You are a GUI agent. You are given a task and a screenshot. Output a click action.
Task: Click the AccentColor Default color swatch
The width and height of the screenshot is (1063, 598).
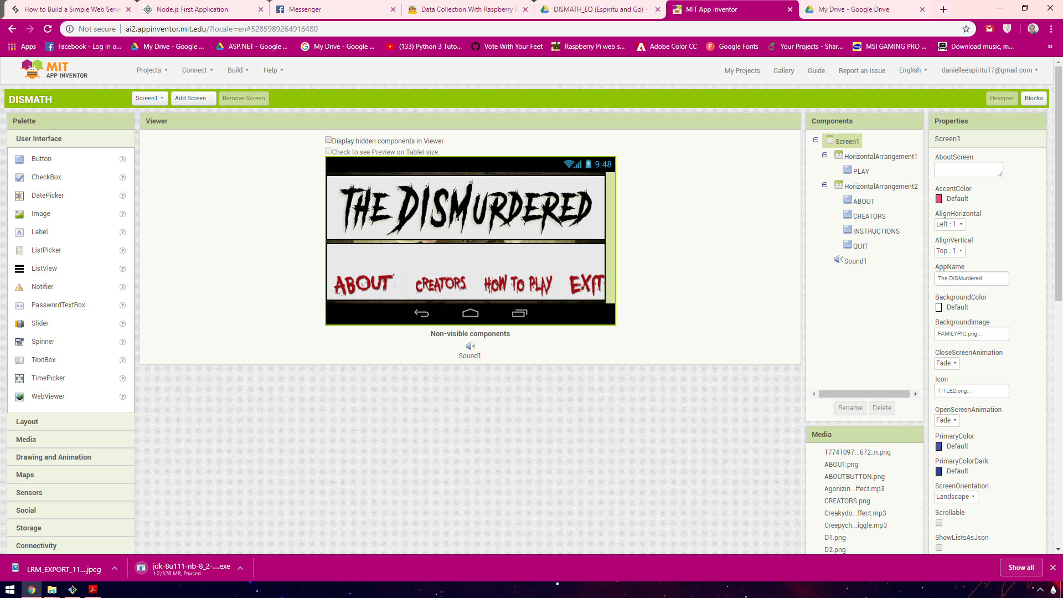point(938,199)
